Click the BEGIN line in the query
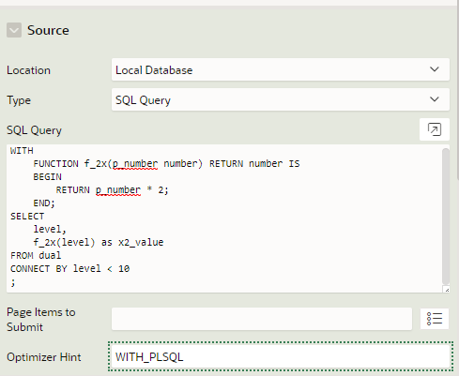The height and width of the screenshot is (376, 459). click(47, 177)
